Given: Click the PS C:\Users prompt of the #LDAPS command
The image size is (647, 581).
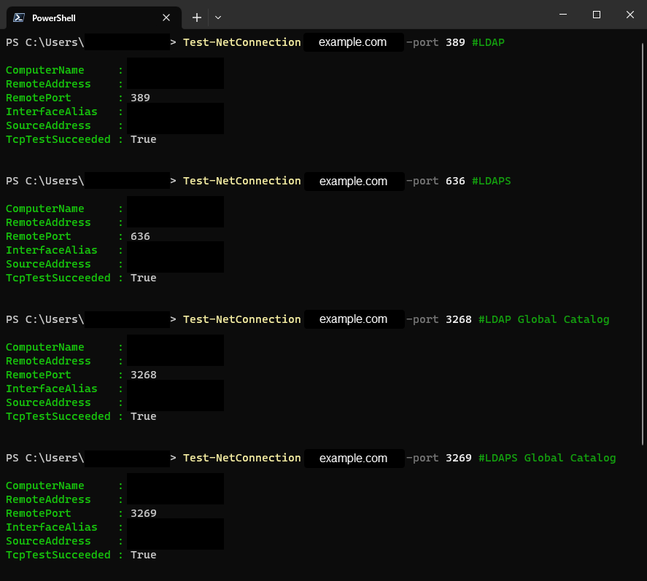Looking at the screenshot, I should coord(44,181).
